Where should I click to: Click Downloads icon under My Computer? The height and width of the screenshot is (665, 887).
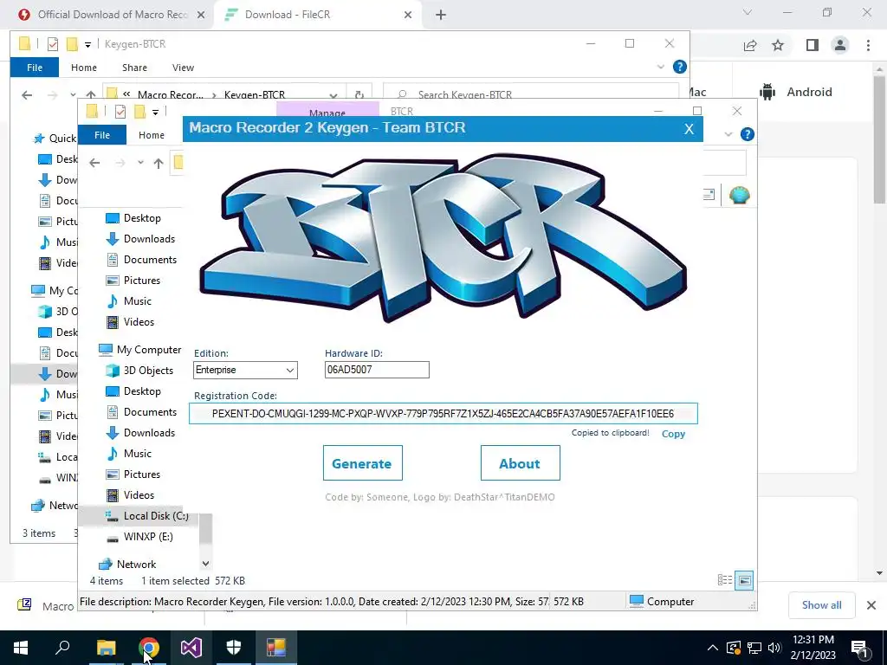113,433
